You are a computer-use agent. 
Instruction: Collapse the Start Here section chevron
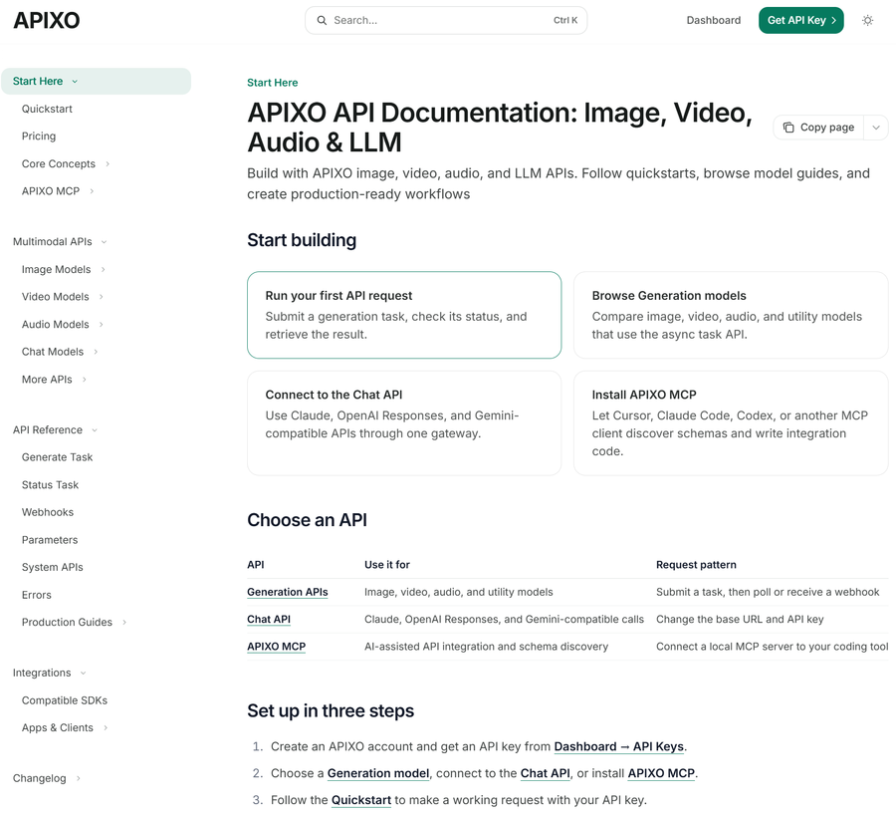point(75,82)
